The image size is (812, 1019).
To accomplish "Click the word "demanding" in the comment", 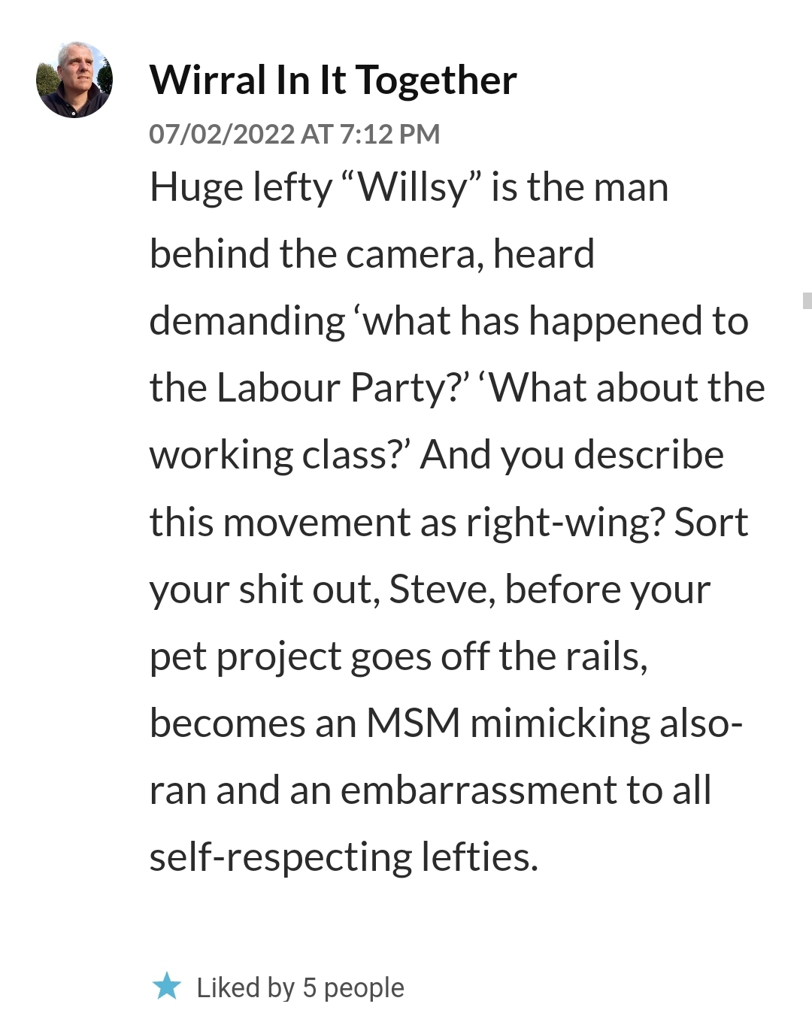I will point(247,321).
